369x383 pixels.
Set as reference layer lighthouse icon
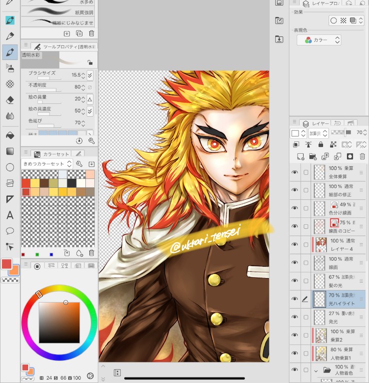[x=309, y=145]
